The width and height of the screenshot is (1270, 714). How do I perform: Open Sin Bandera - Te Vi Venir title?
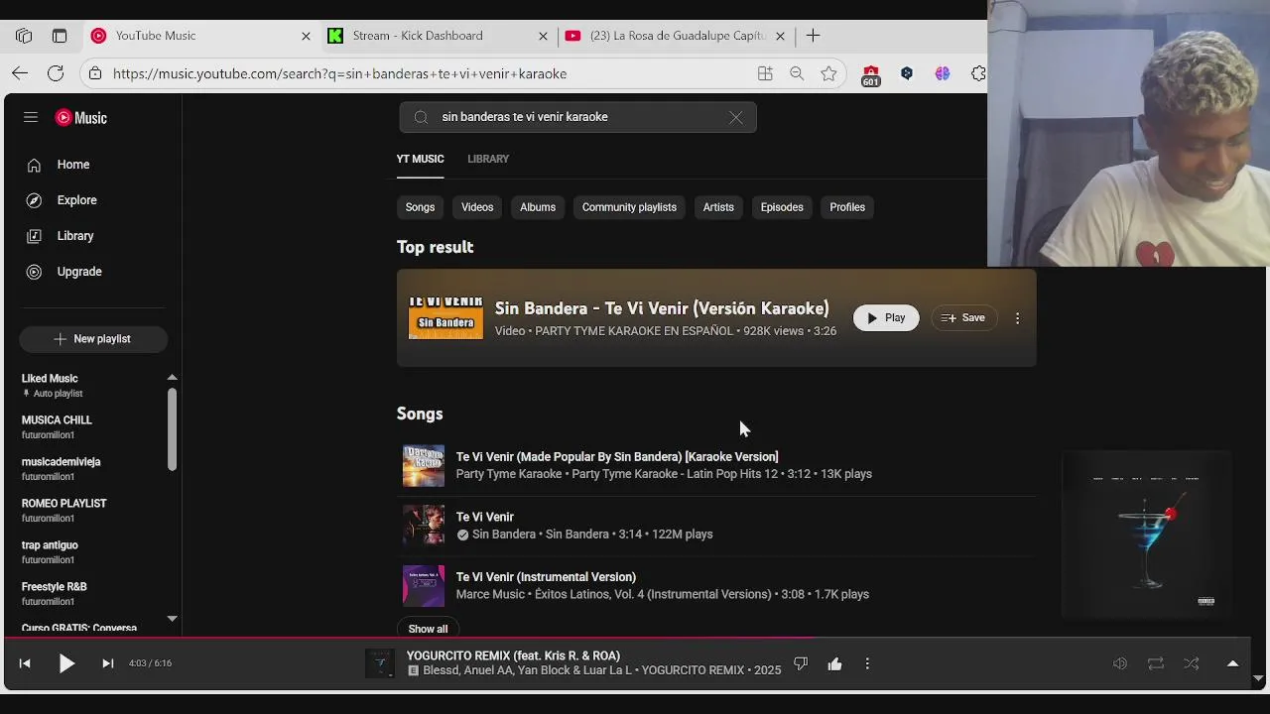662,308
